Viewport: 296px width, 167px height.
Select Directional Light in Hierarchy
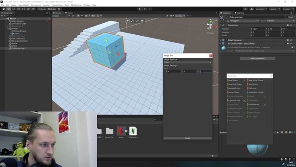[x=19, y=24]
